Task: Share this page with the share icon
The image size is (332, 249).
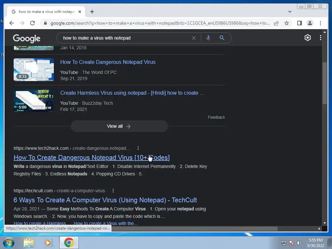Action: point(276,23)
